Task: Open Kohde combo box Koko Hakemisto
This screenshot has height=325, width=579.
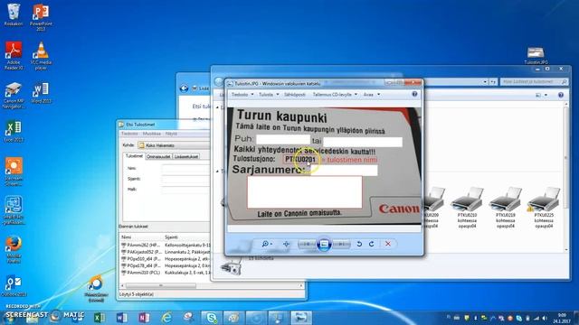Action: [174, 145]
